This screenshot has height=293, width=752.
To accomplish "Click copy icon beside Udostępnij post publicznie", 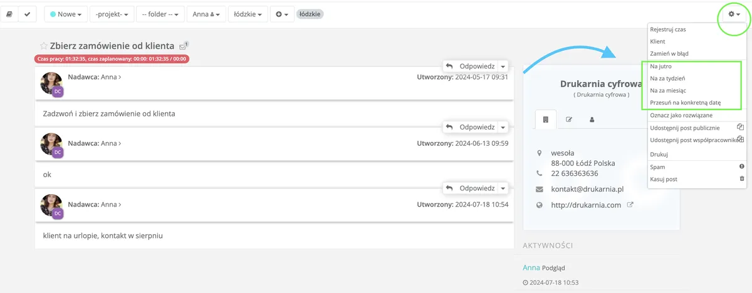I will pyautogui.click(x=740, y=127).
